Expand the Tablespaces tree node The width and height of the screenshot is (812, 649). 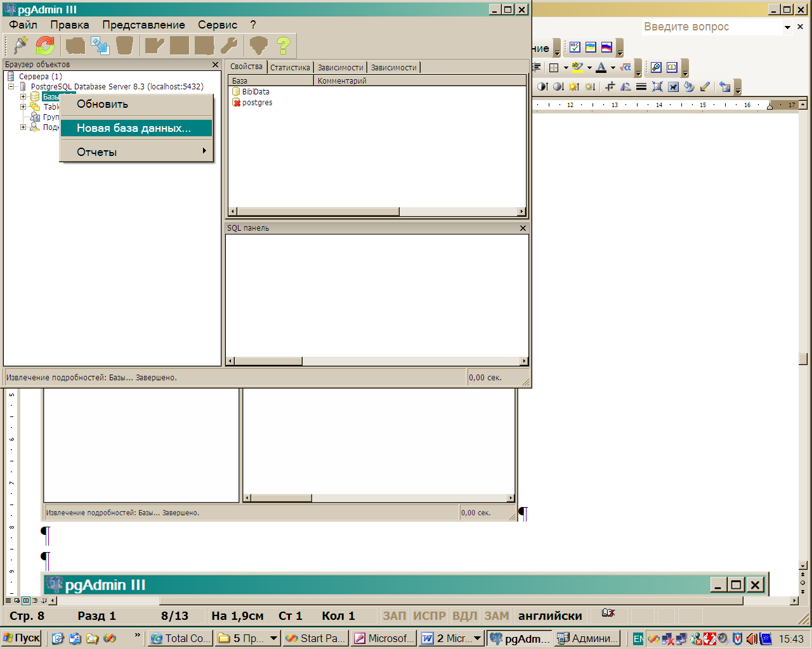pos(23,106)
